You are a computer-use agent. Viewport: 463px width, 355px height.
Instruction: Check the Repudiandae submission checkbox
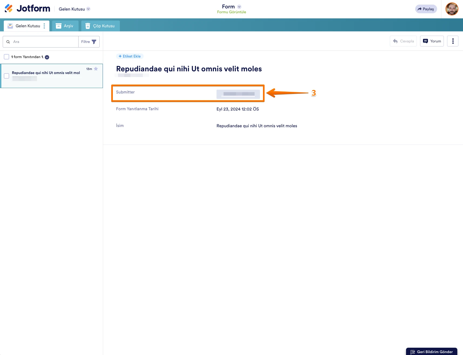pos(6,76)
